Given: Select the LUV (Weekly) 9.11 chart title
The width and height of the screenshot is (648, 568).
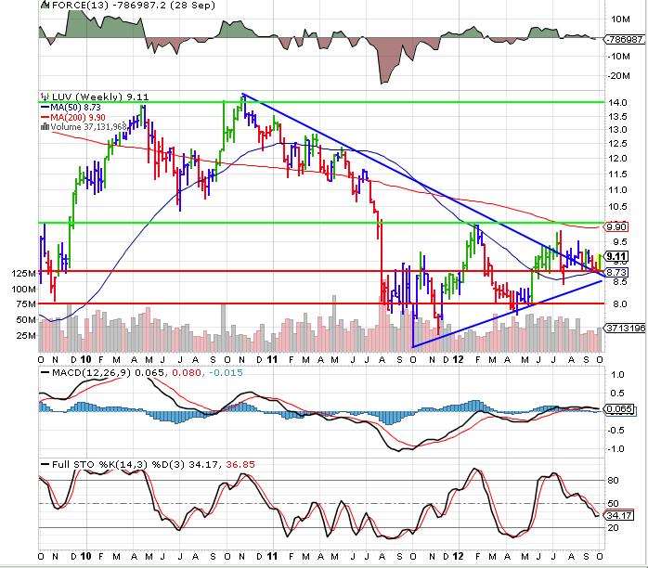Looking at the screenshot, I should (x=100, y=97).
